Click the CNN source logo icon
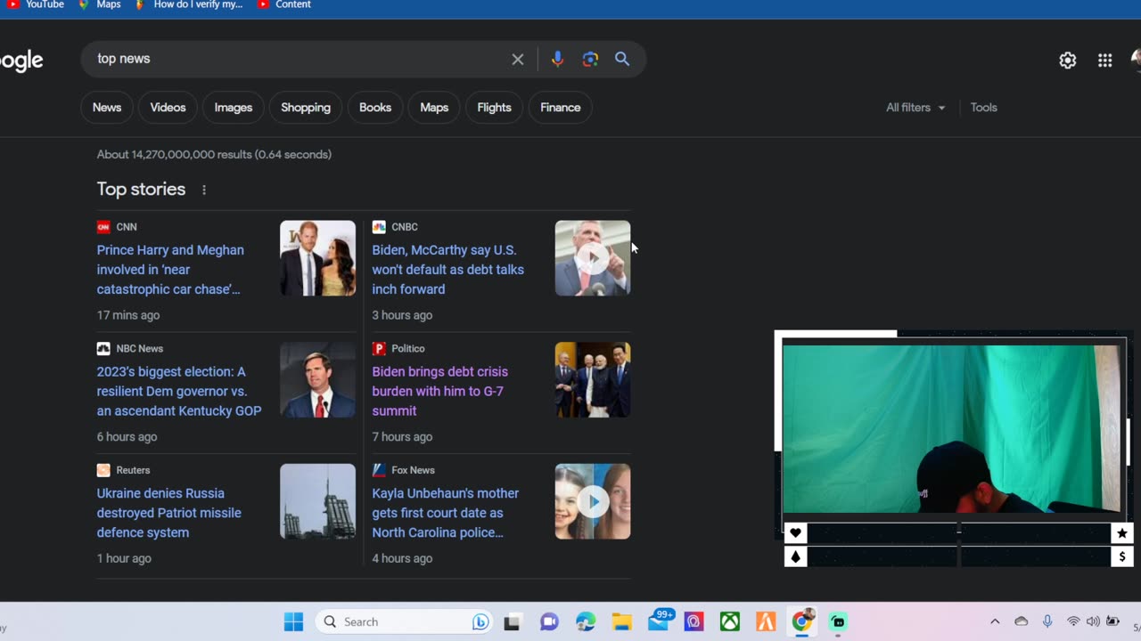Image resolution: width=1141 pixels, height=641 pixels. (x=103, y=227)
